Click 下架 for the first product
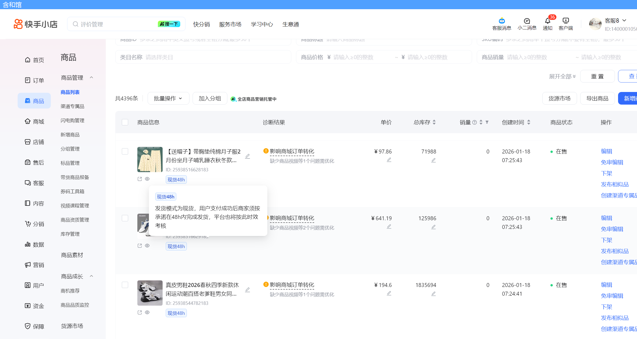Viewport: 637px width, 339px height. (x=607, y=173)
